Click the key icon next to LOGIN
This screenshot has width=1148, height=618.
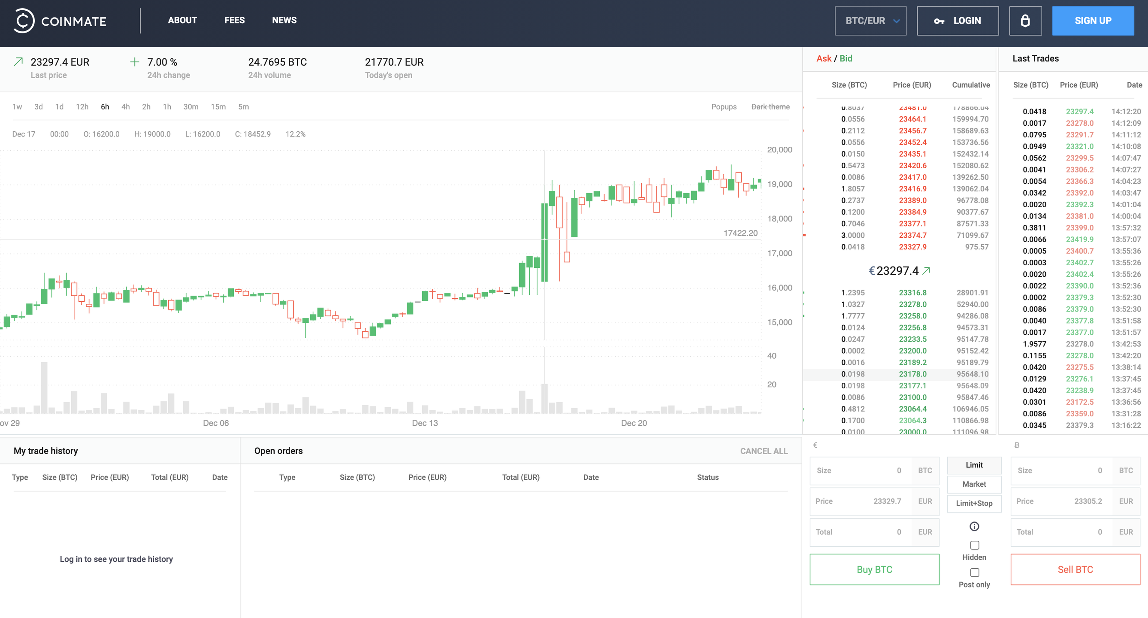click(x=939, y=21)
